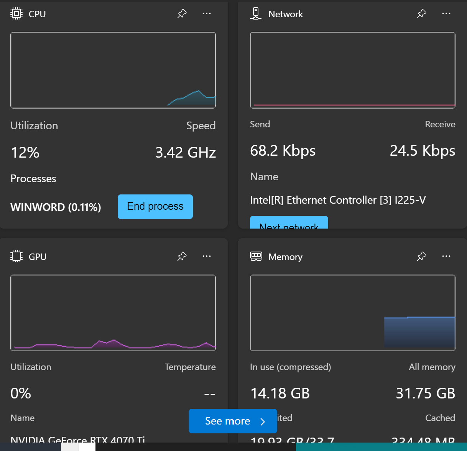Click End process for WINWORD
The height and width of the screenshot is (451, 467).
click(x=155, y=207)
